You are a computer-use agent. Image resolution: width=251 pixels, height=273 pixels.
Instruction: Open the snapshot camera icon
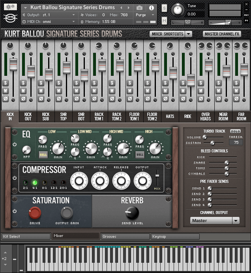[x=139, y=8]
